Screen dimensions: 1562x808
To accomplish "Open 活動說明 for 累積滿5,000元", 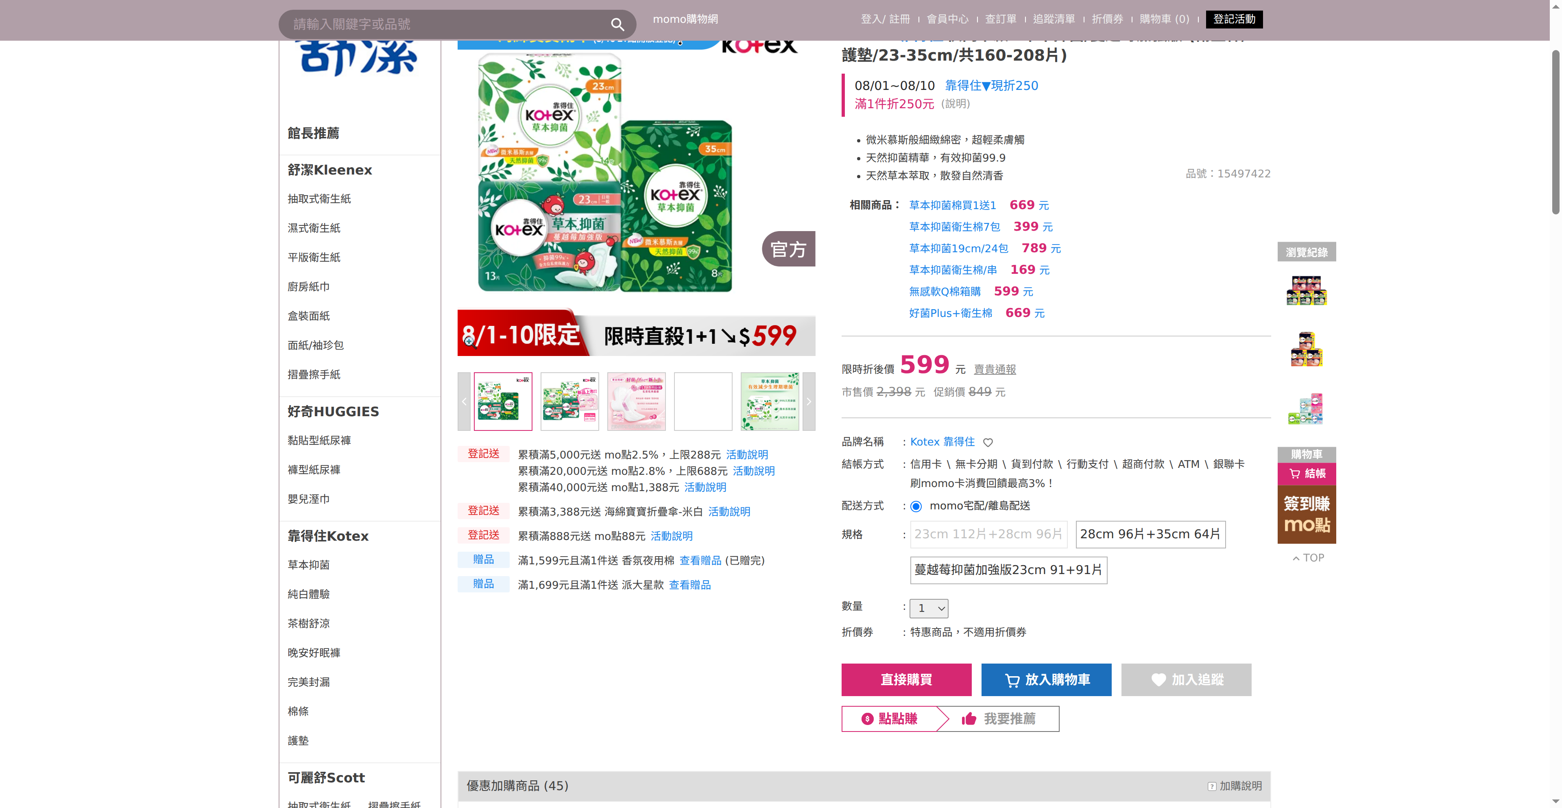I will [747, 455].
